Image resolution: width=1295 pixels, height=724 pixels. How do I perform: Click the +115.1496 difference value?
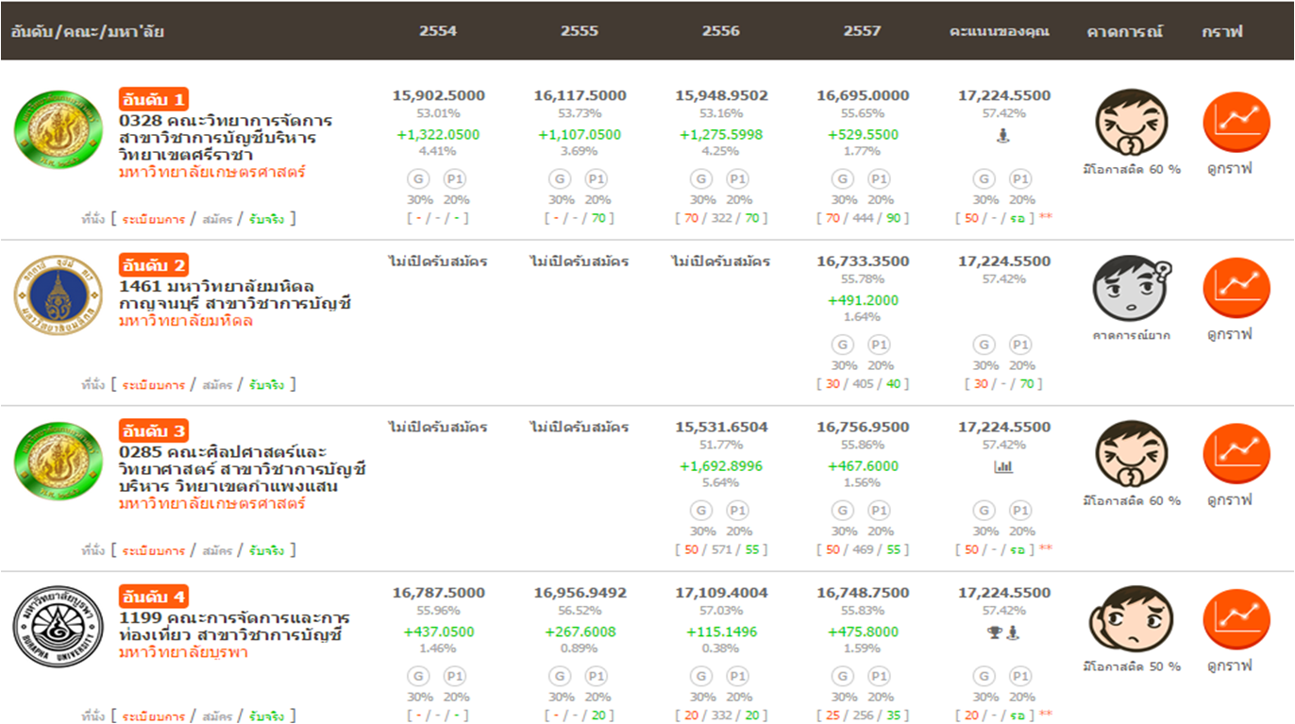(x=721, y=632)
